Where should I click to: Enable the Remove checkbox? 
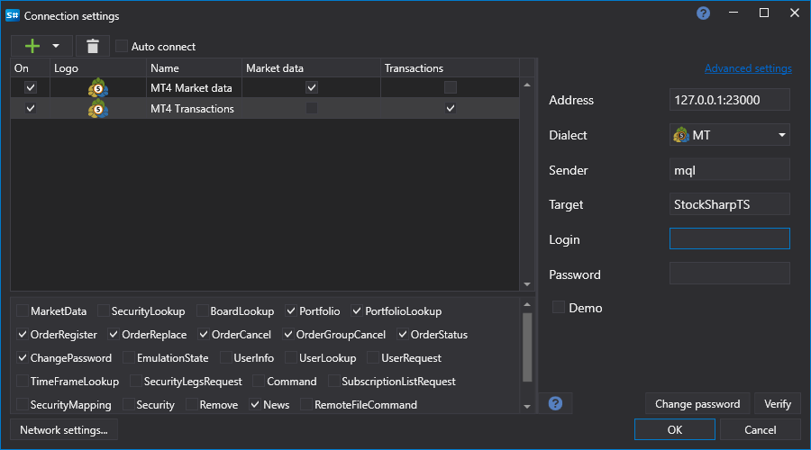pyautogui.click(x=191, y=404)
